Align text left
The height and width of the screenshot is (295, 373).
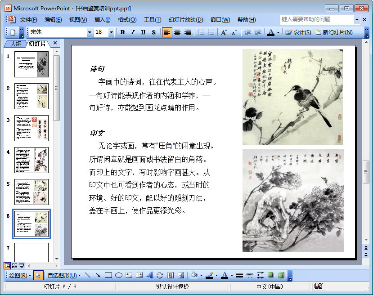[x=166, y=32]
